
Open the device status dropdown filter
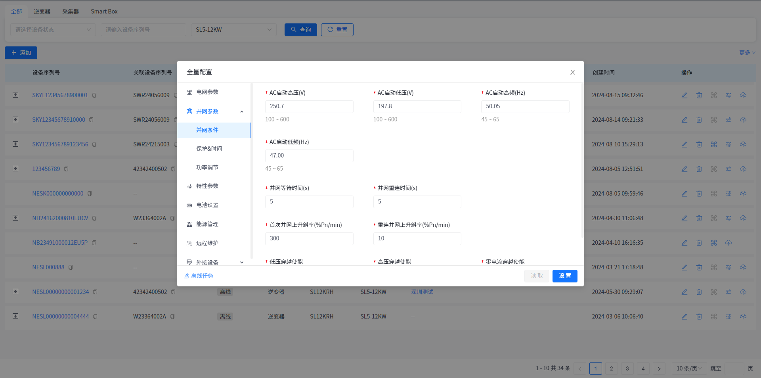click(53, 30)
